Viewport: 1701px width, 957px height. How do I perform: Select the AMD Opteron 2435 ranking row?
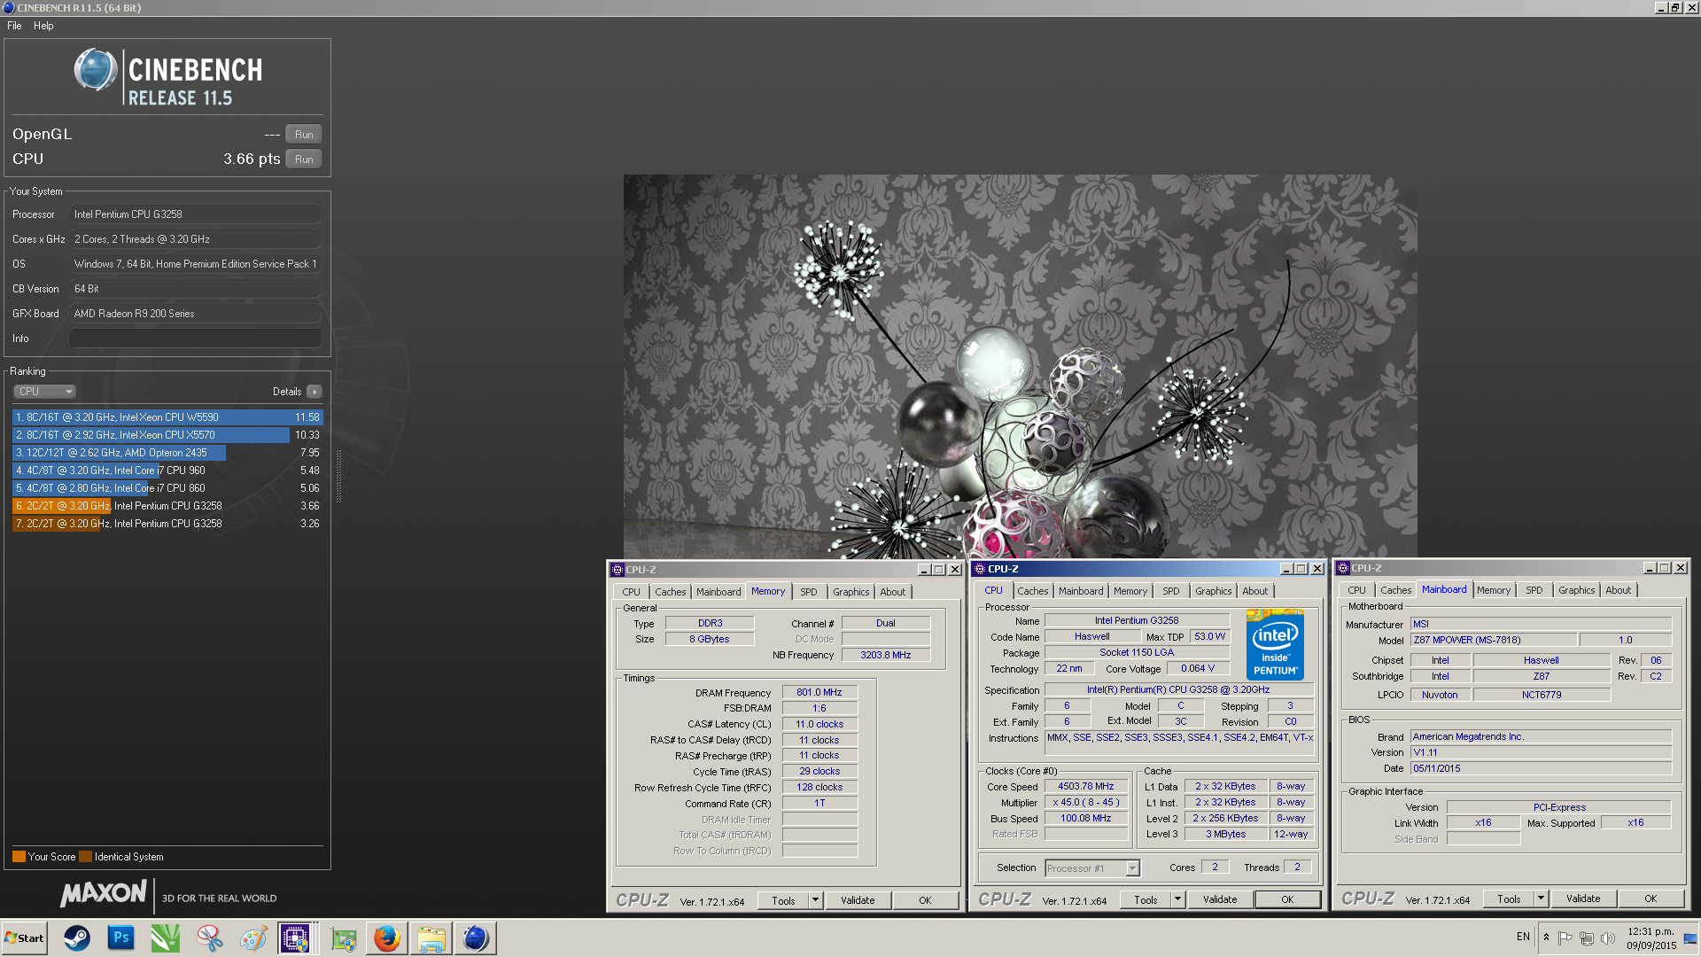[167, 453]
